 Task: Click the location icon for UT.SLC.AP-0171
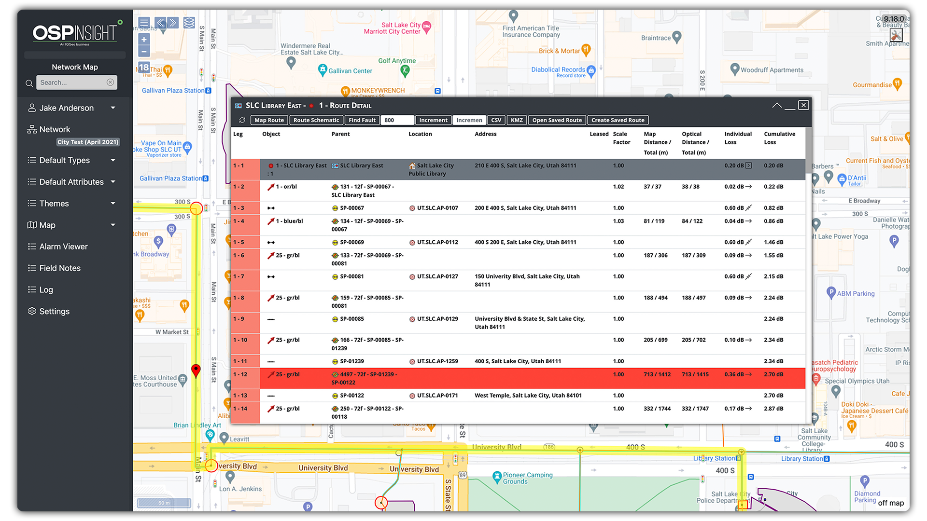[412, 396]
